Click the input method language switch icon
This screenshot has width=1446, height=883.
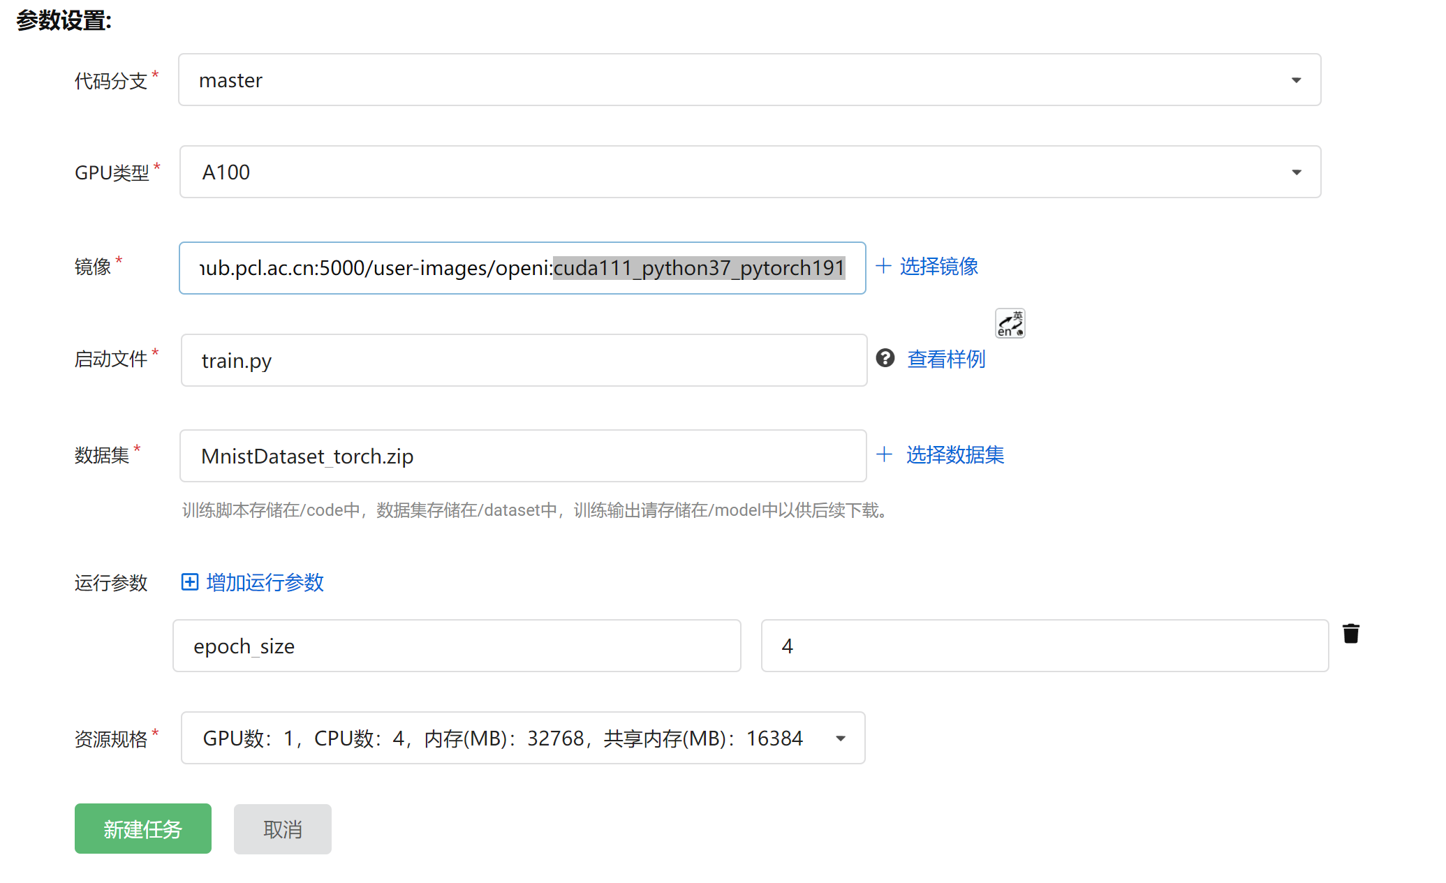point(1010,324)
